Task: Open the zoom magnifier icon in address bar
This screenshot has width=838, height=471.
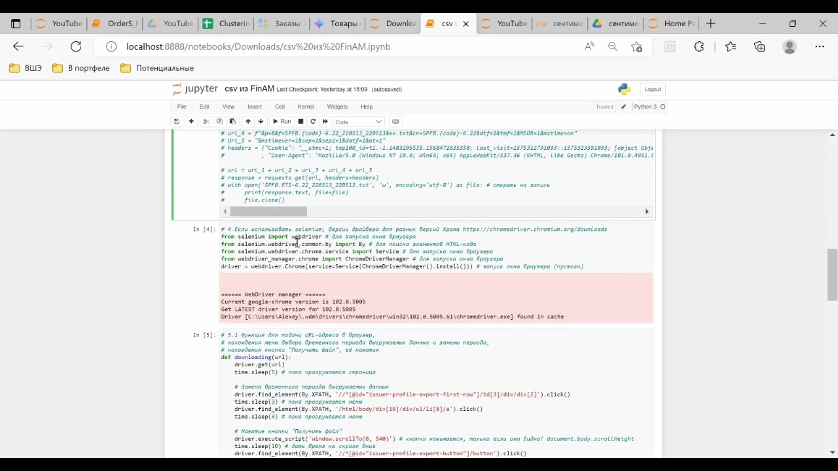Action: pyautogui.click(x=613, y=46)
